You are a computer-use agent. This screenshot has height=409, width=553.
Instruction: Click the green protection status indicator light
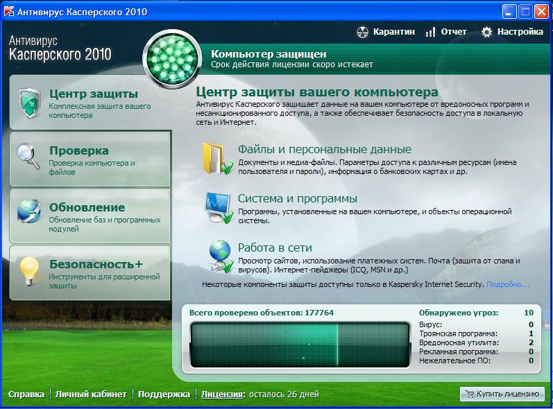(172, 59)
